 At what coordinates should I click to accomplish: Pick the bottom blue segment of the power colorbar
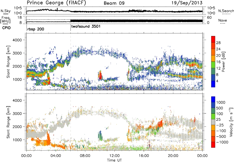[x=213, y=84]
